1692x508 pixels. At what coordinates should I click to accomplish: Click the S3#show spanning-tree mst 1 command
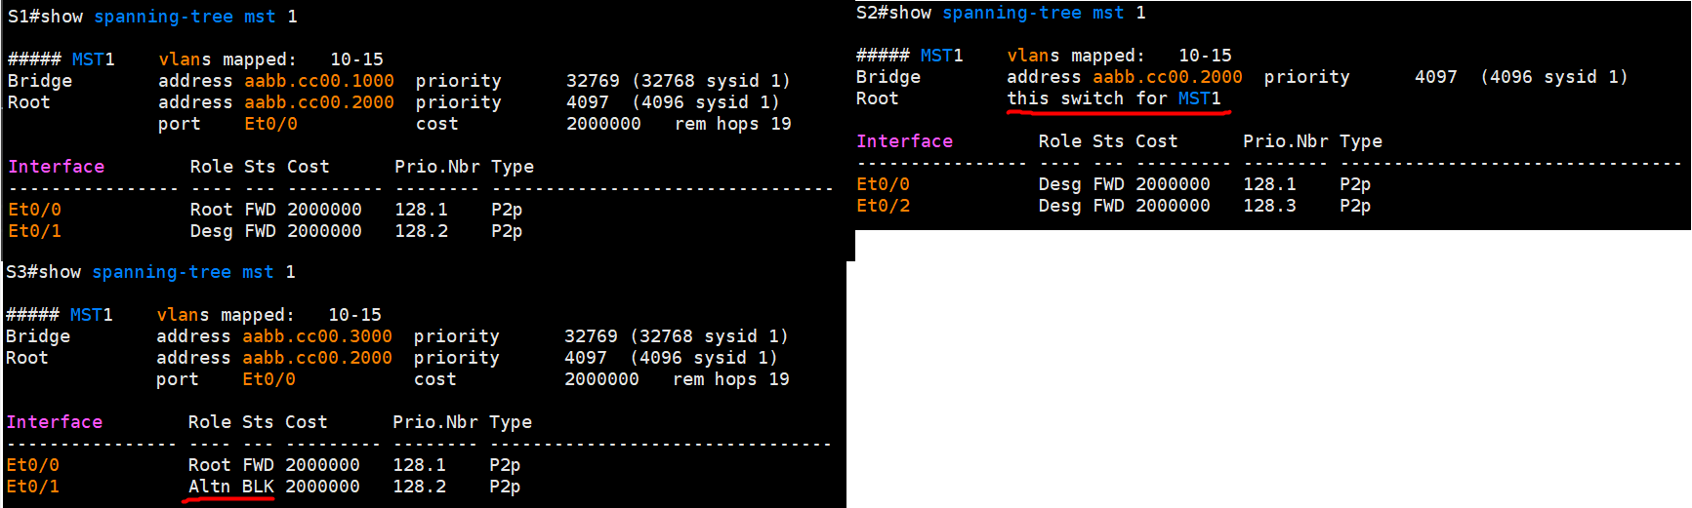(x=150, y=272)
